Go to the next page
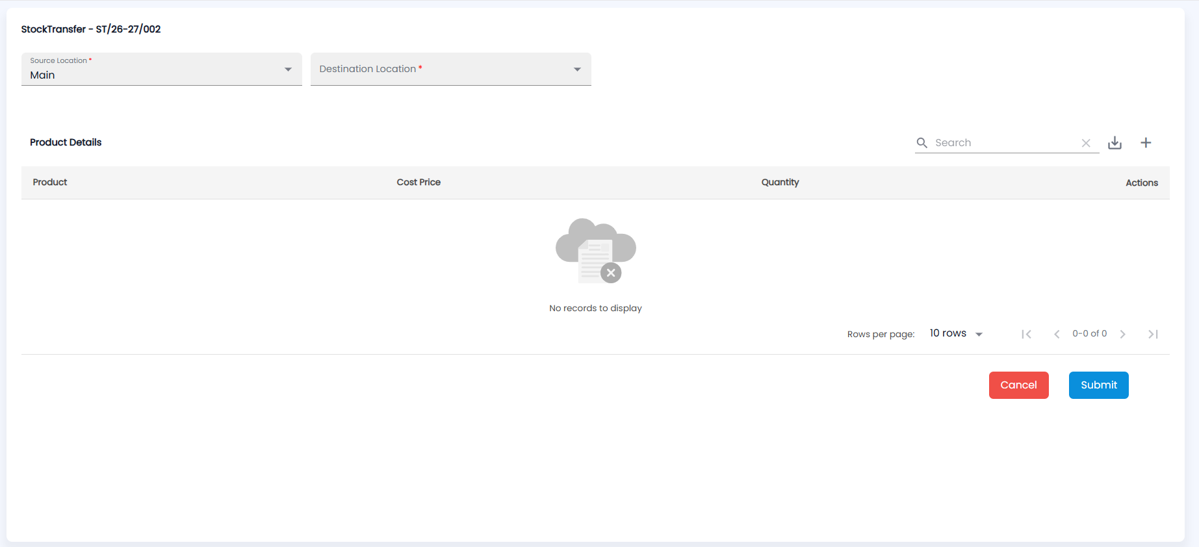 (x=1123, y=334)
